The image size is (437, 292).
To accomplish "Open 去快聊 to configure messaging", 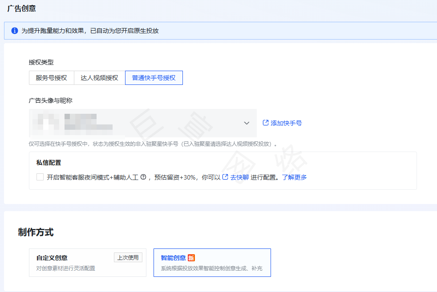I will [x=240, y=176].
